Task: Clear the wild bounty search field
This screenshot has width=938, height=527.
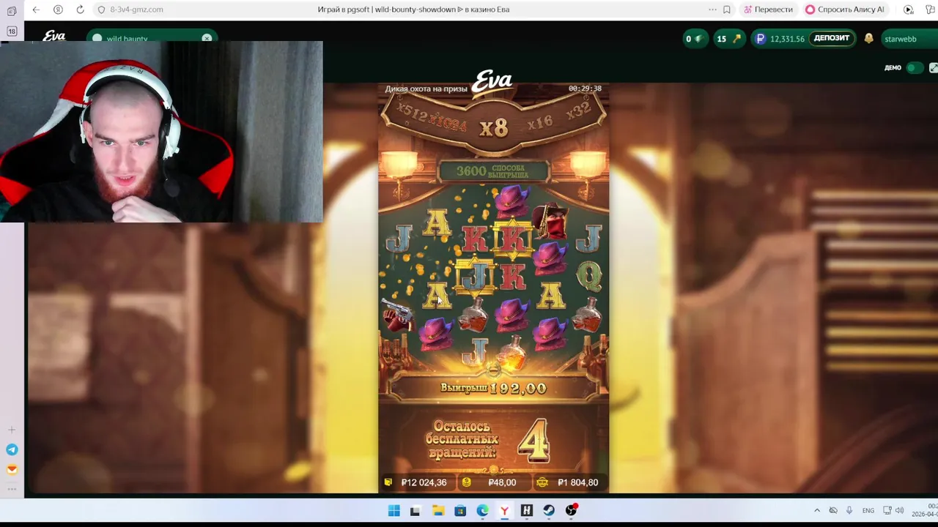Action: tap(207, 38)
